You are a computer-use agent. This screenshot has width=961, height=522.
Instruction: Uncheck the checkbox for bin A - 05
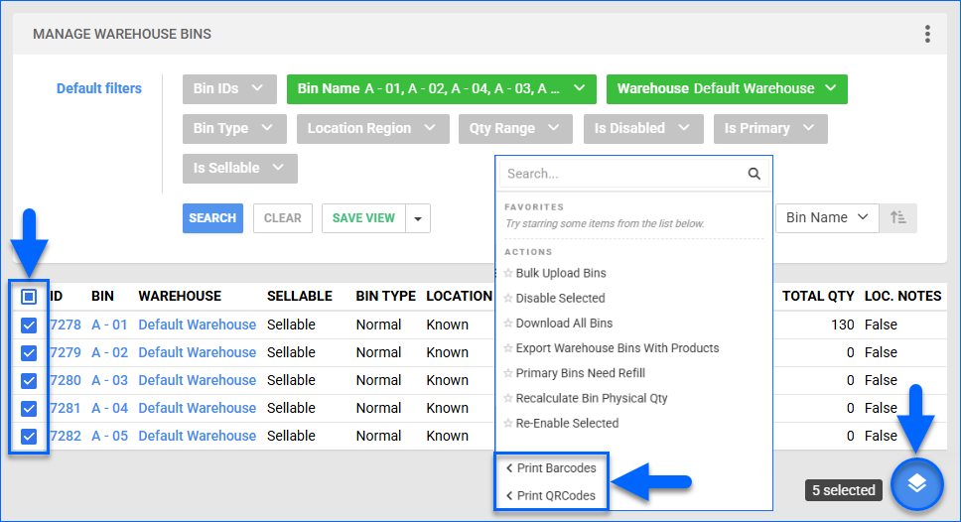[29, 436]
